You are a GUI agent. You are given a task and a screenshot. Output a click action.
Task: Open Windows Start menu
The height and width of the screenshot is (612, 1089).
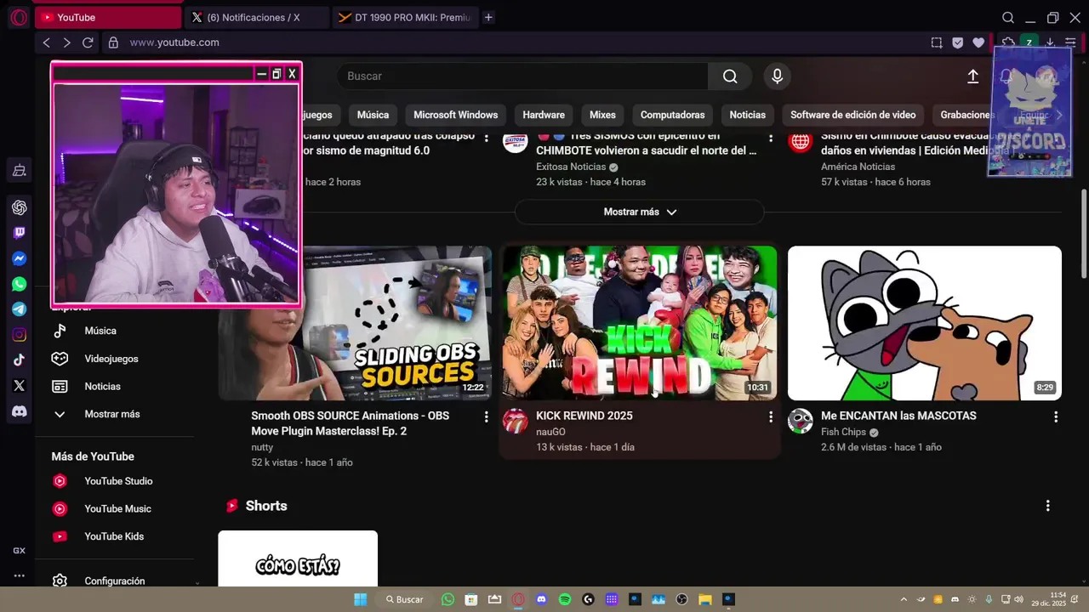pyautogui.click(x=360, y=599)
